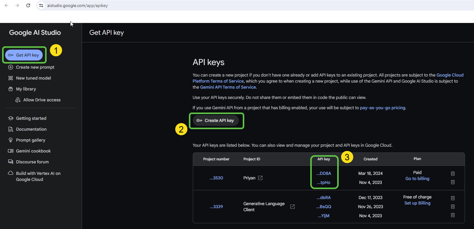Open the Priyan project via its external-link icon

click(261, 178)
